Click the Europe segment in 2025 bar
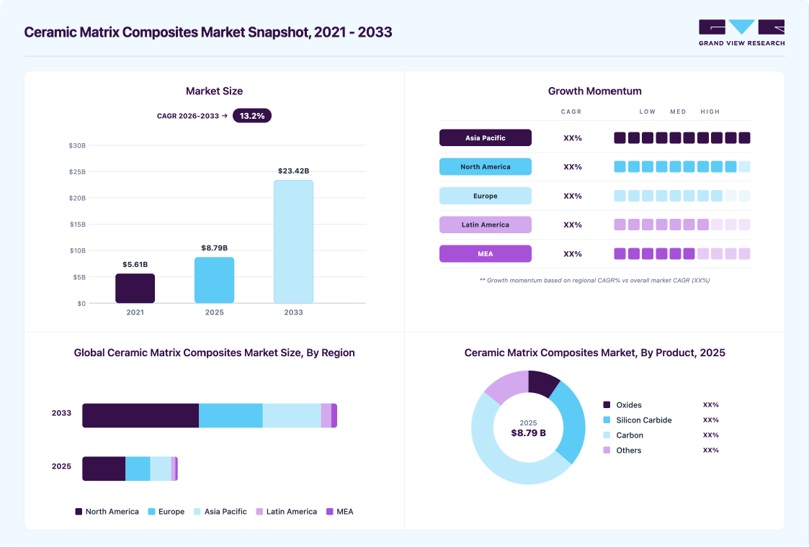The image size is (809, 547). coord(138,469)
